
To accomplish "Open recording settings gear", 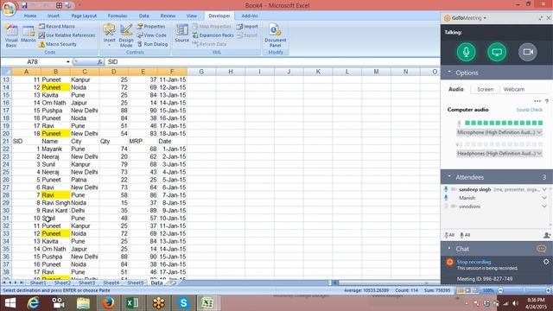I will click(x=546, y=262).
